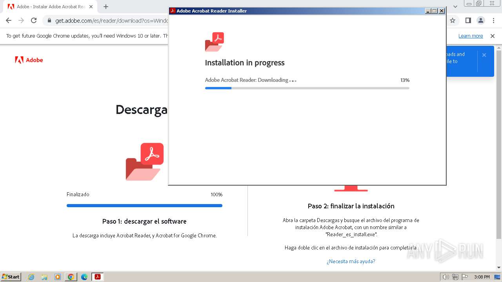The width and height of the screenshot is (502, 282).
Task: Open Windows Explorer from the taskbar
Action: point(44,277)
